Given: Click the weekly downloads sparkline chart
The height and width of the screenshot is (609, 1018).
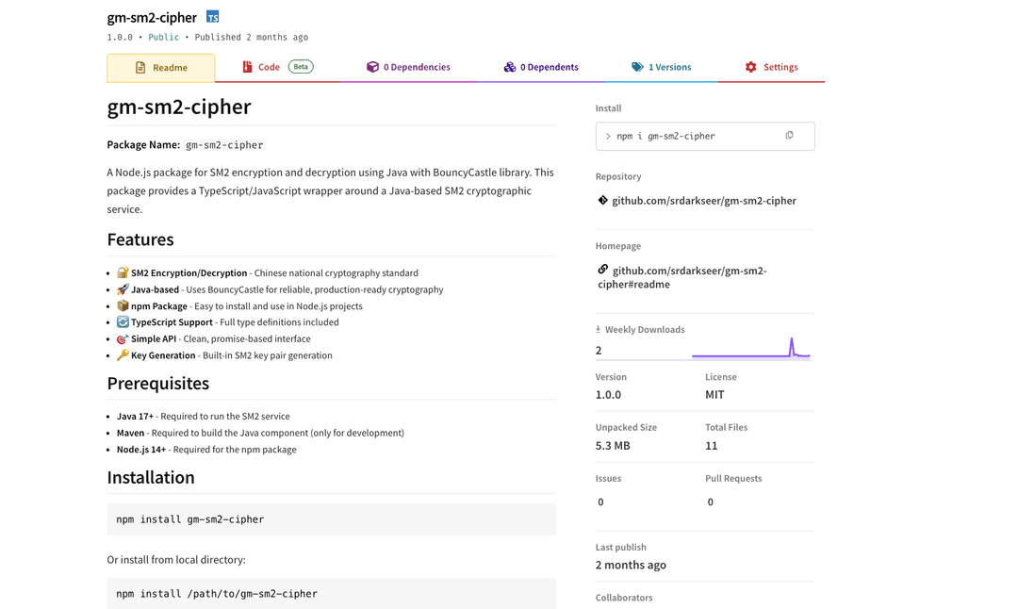Looking at the screenshot, I should pyautogui.click(x=750, y=349).
